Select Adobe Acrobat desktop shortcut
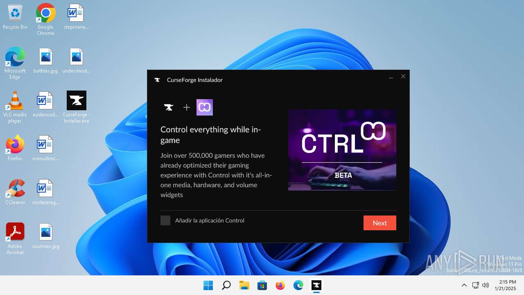524x295 pixels. click(x=15, y=239)
